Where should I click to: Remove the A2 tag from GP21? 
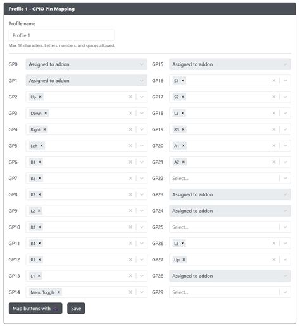(x=184, y=162)
